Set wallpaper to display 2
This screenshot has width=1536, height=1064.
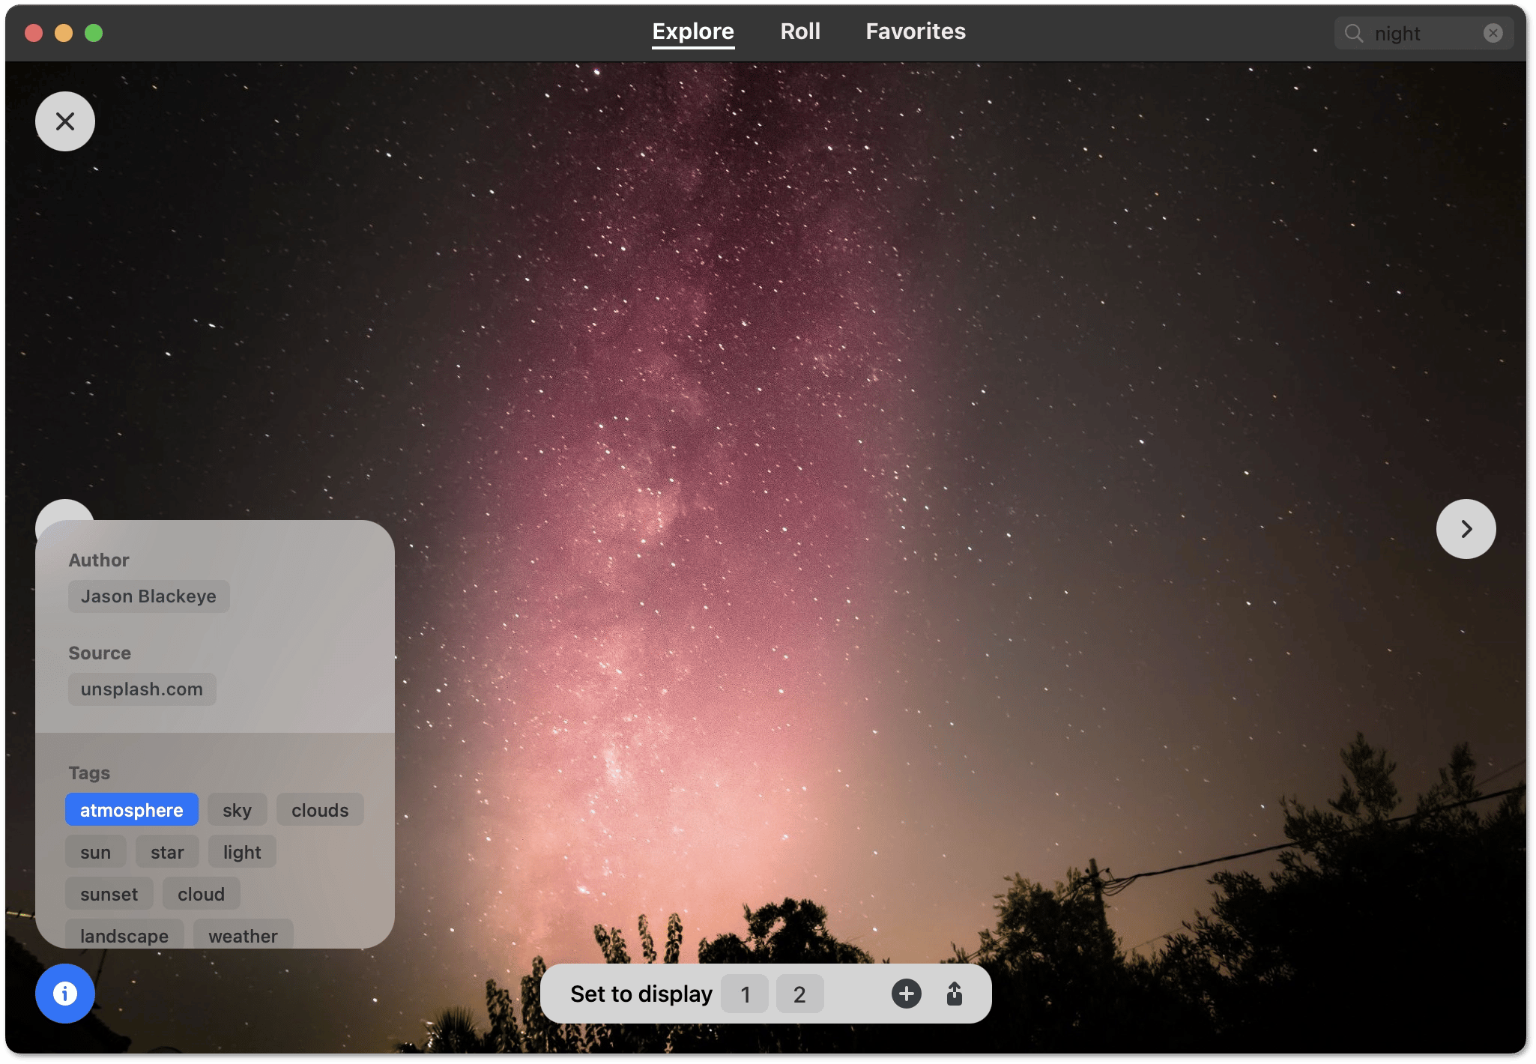point(799,994)
